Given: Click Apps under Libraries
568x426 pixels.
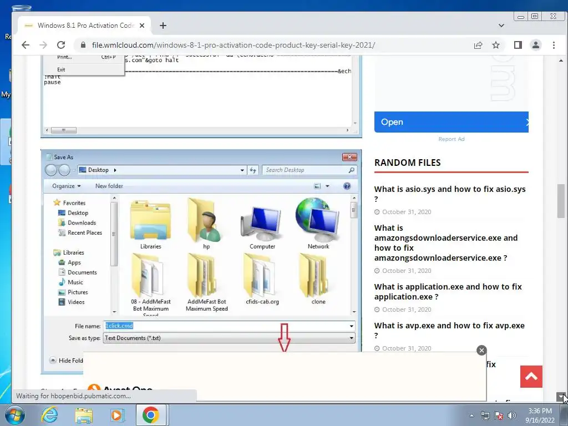Looking at the screenshot, I should [74, 262].
